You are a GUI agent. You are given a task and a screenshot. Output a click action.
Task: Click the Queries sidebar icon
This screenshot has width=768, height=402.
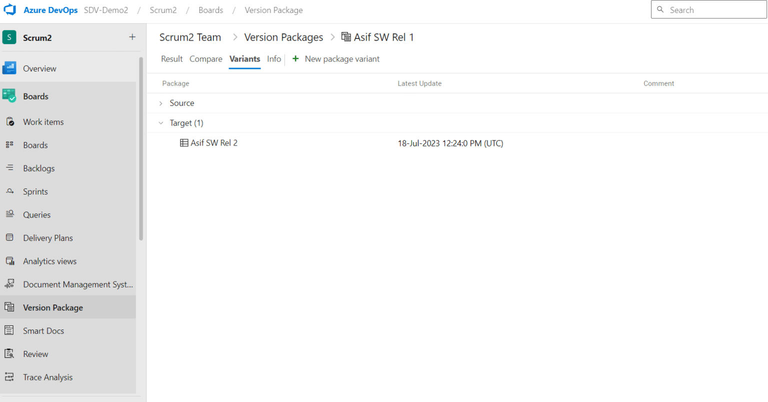click(9, 214)
